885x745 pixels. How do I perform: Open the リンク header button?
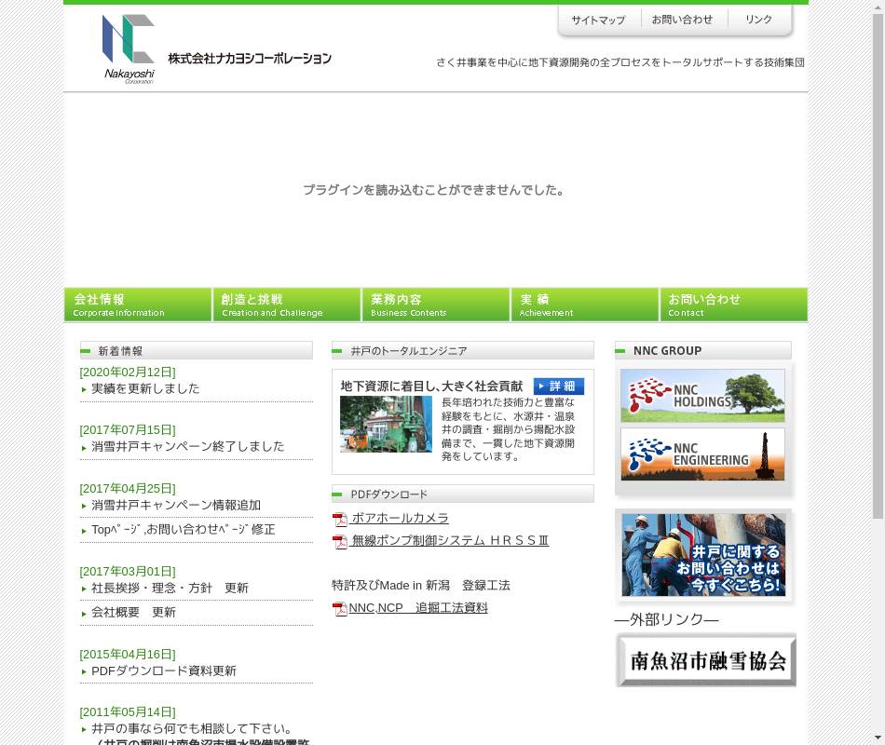(x=758, y=20)
